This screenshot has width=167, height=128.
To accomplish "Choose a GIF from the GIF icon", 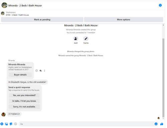I will pos(15,124).
